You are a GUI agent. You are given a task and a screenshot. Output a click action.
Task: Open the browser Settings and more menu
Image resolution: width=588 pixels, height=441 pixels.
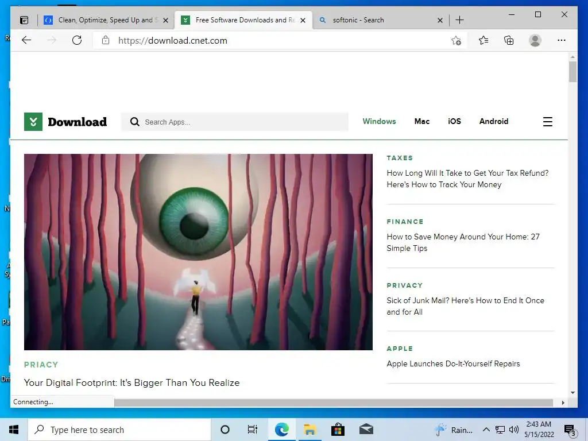click(x=562, y=40)
